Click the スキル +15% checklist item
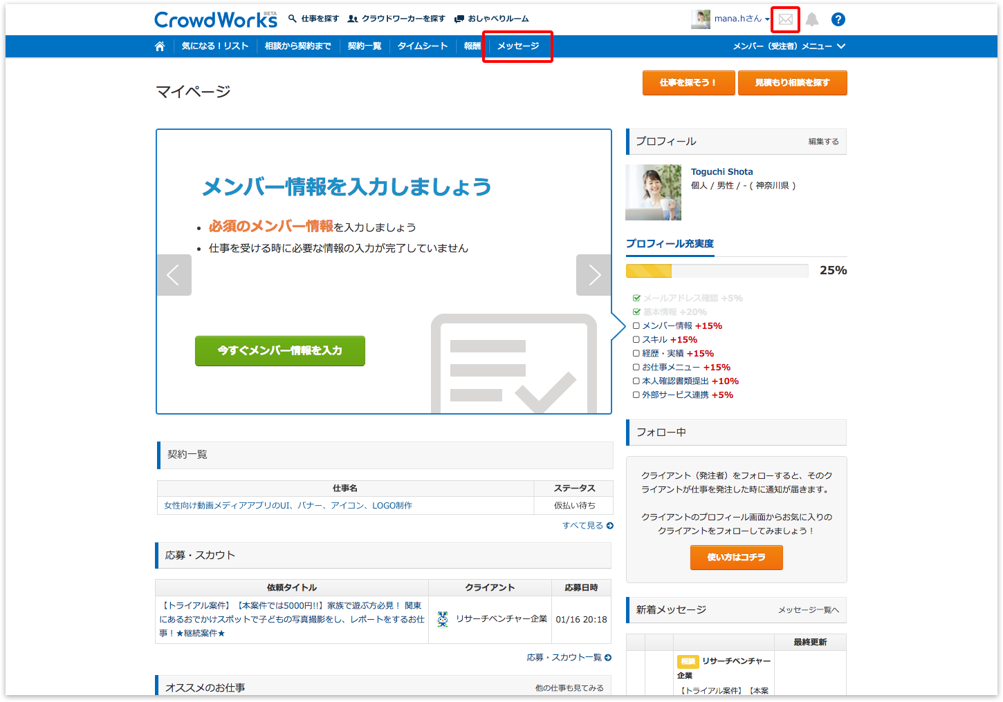This screenshot has height=702, width=1003. coord(665,340)
